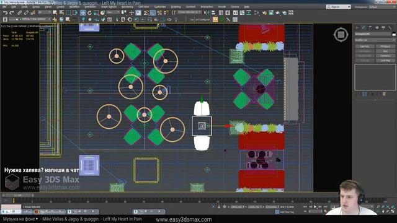The width and height of the screenshot is (397, 223).
Task: Click the object color swatch by name field
Action: [x=393, y=34]
